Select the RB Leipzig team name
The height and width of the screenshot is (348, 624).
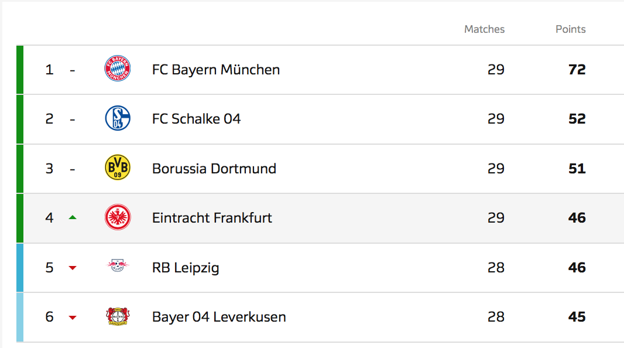tap(186, 268)
